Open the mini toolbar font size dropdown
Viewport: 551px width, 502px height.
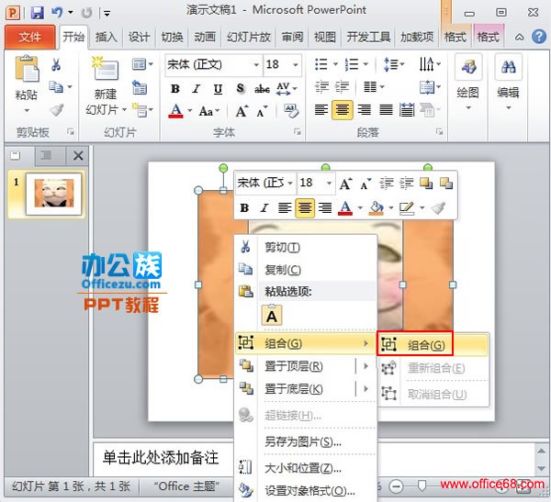[x=329, y=183]
